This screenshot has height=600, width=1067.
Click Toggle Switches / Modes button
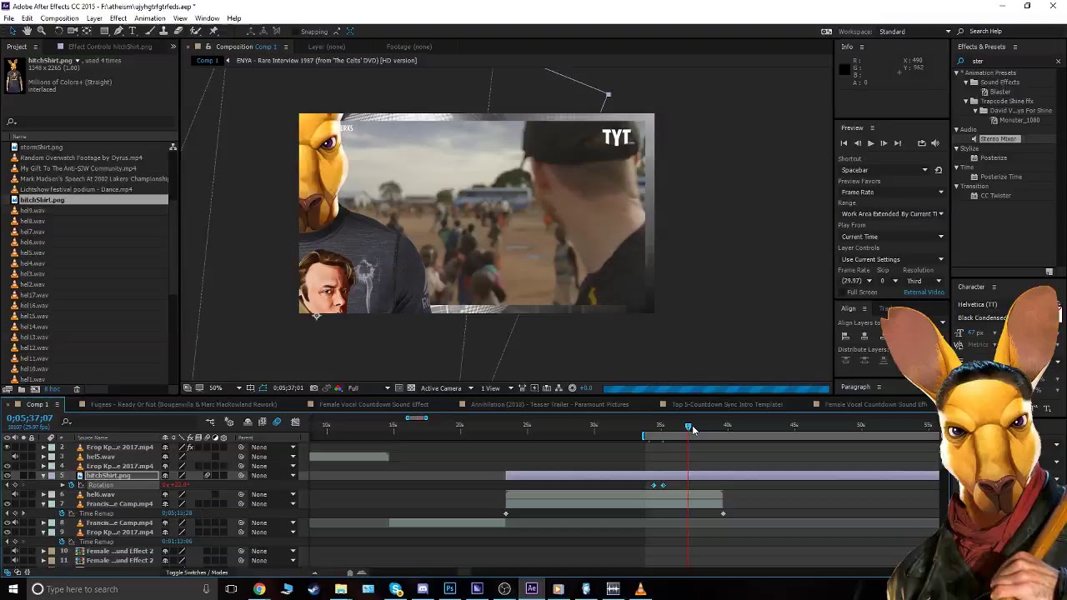pos(197,572)
